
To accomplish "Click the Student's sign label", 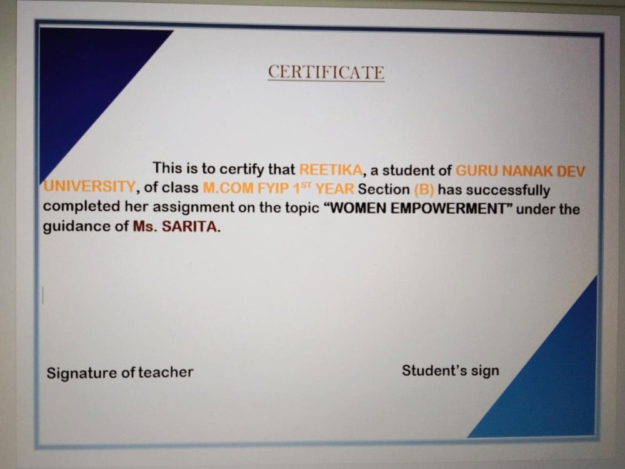I will (451, 370).
